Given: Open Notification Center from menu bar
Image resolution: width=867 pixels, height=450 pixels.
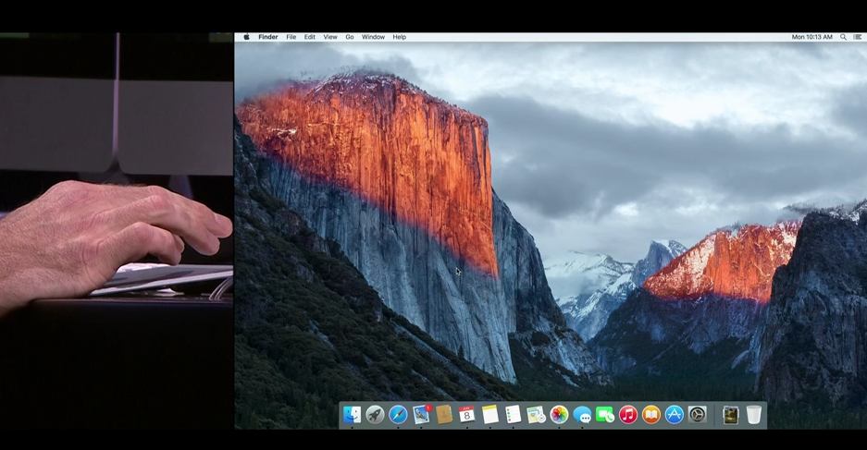Looking at the screenshot, I should pyautogui.click(x=857, y=37).
